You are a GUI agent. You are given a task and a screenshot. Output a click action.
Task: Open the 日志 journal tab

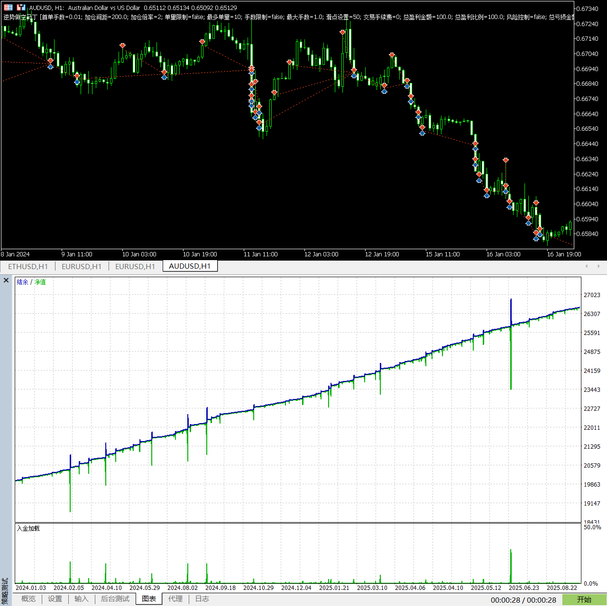pos(202,599)
